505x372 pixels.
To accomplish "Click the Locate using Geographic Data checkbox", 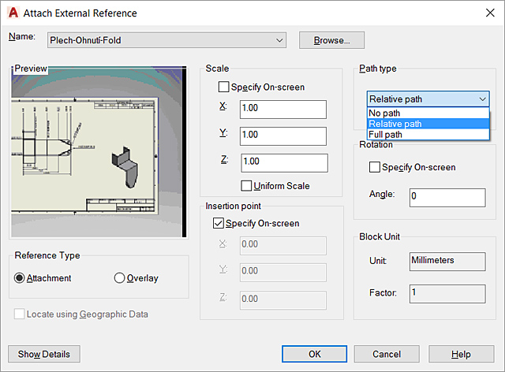I will (19, 314).
